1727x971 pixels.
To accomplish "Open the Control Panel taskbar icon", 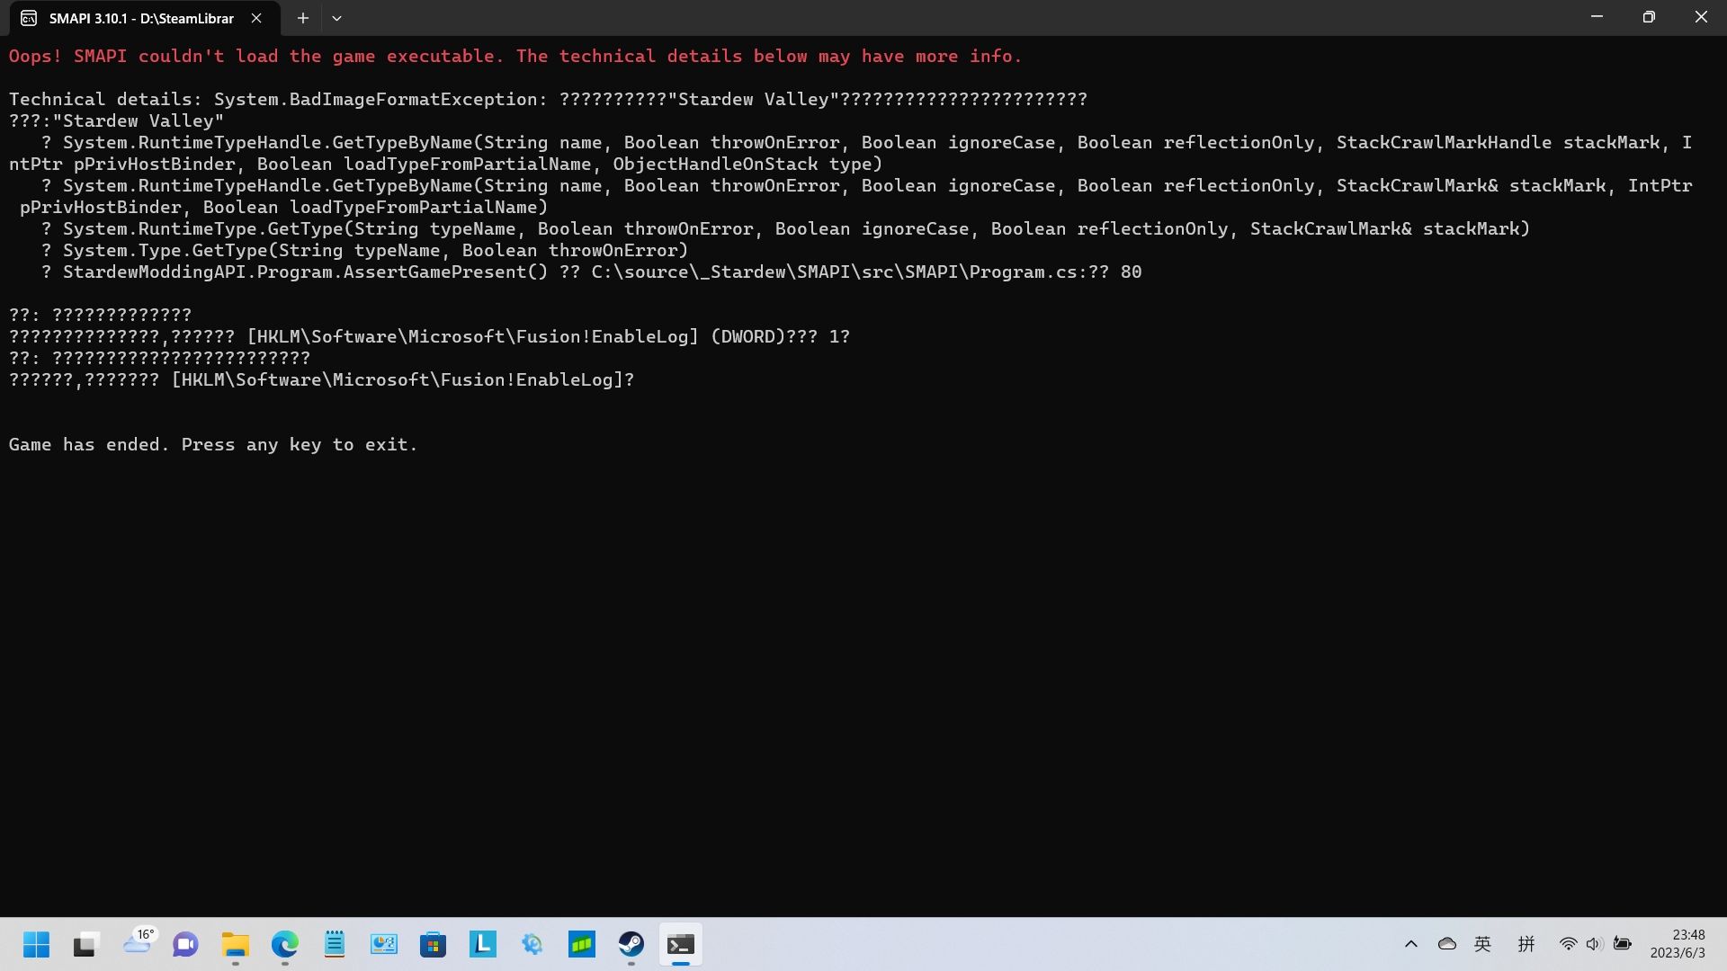I will [x=384, y=944].
